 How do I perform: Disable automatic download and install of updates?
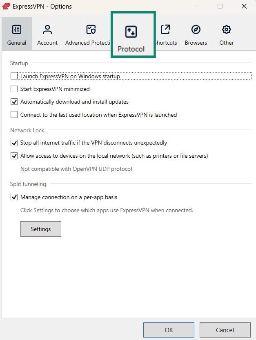pyautogui.click(x=14, y=102)
